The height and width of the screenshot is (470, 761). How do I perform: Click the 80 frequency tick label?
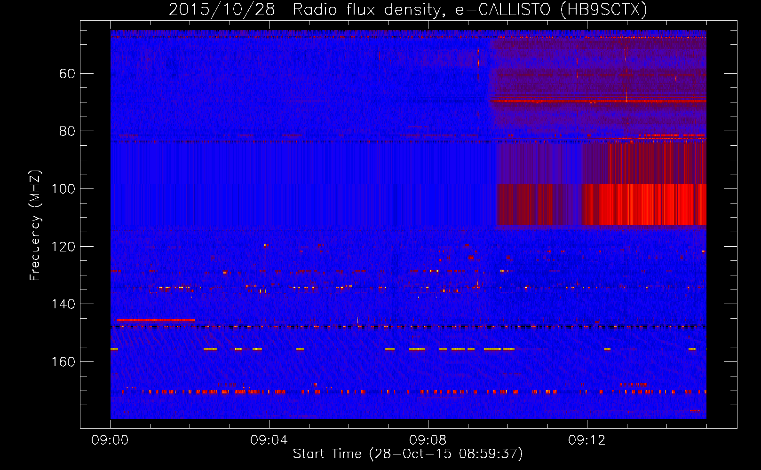point(67,131)
